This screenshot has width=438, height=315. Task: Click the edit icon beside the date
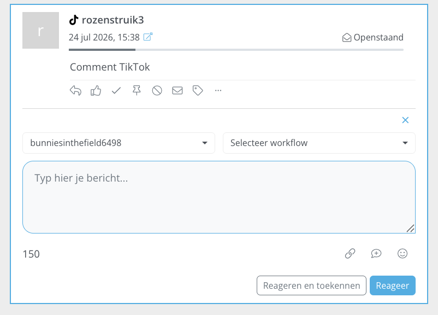(x=148, y=37)
